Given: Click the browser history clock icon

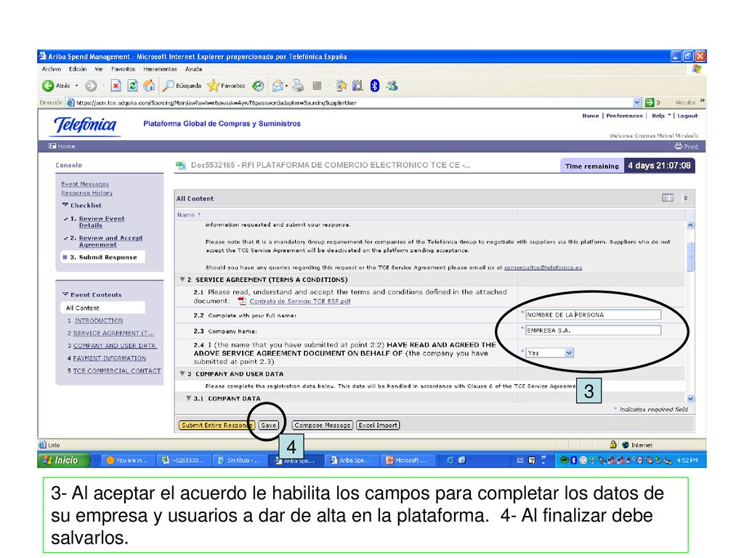Looking at the screenshot, I should pos(258,86).
